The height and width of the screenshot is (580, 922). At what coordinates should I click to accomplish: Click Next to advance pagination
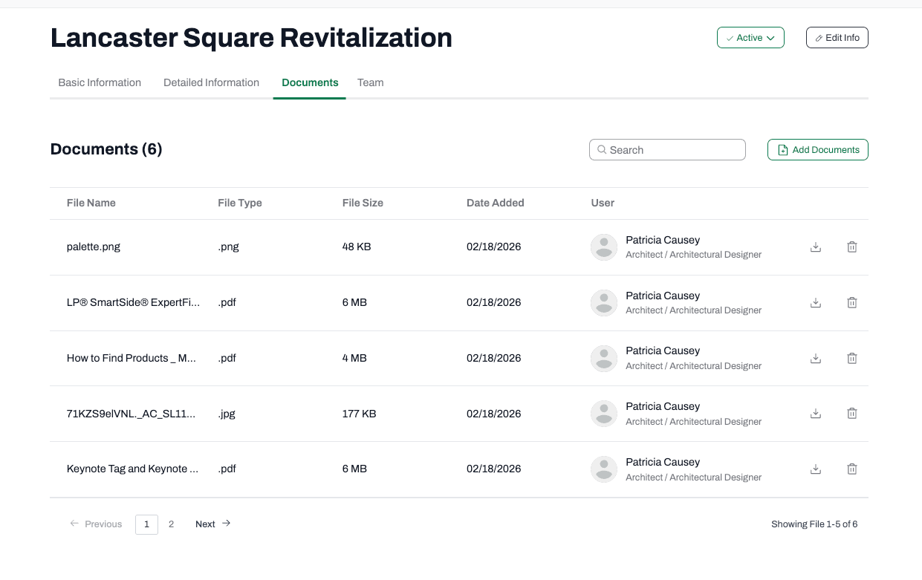click(x=213, y=524)
